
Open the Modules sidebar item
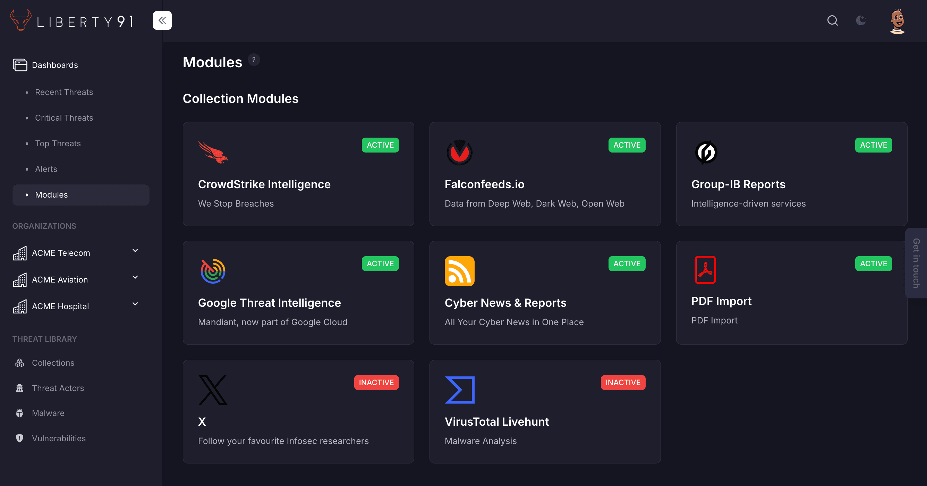pyautogui.click(x=51, y=194)
